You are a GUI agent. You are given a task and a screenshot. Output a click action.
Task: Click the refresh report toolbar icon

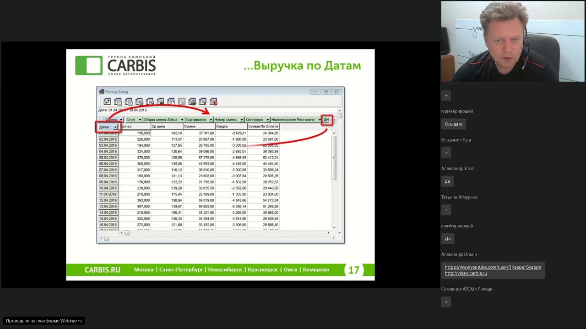click(107, 101)
